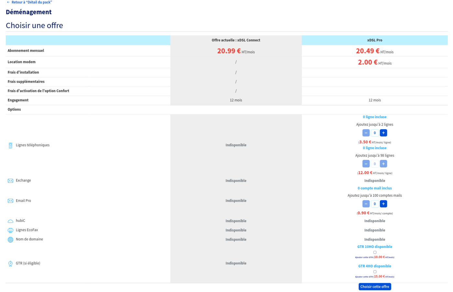Remove one Email Pro mail account
Viewport: 453px width, 292px height.
click(x=366, y=204)
